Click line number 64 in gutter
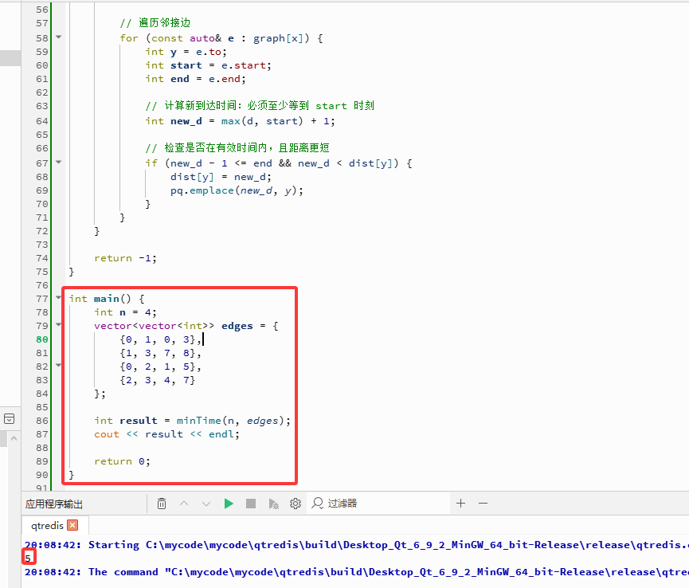The image size is (689, 588). coord(42,121)
